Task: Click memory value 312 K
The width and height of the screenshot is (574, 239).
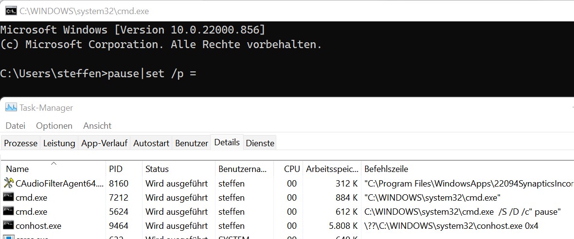Action: point(346,183)
